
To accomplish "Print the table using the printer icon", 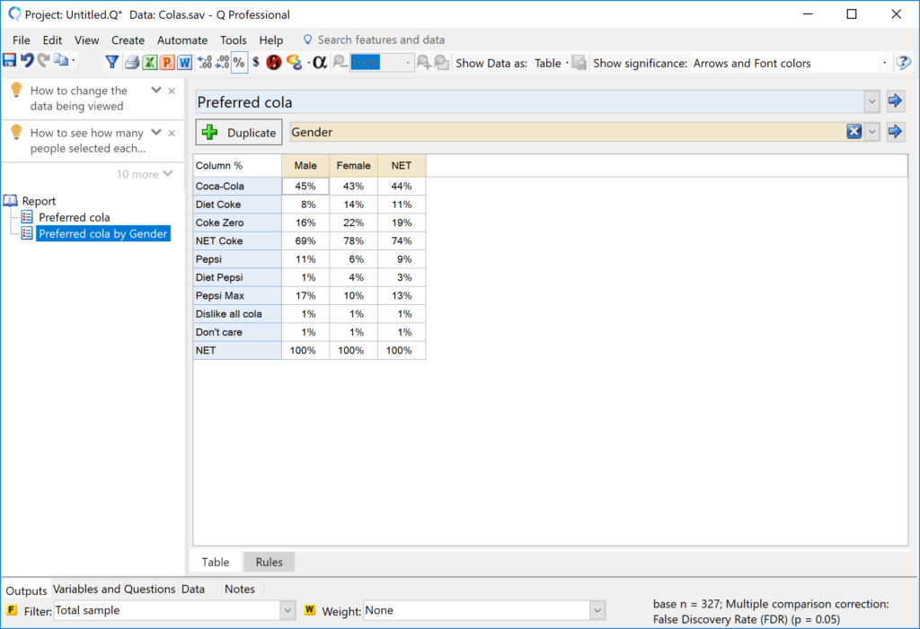I will pyautogui.click(x=132, y=62).
